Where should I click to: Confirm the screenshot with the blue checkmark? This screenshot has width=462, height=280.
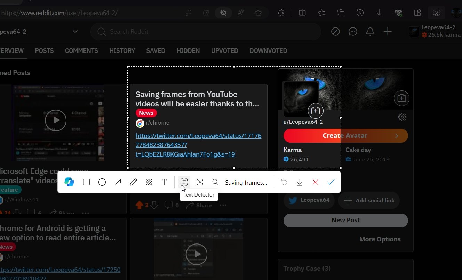coord(331,182)
